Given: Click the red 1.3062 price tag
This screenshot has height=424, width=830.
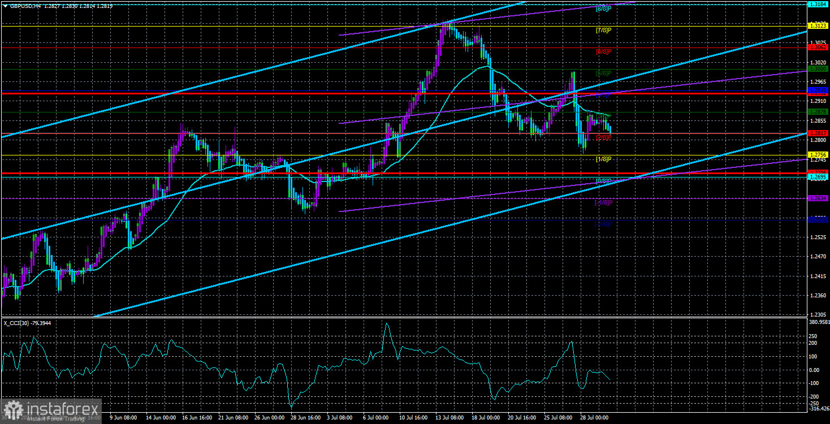Looking at the screenshot, I should pos(818,47).
